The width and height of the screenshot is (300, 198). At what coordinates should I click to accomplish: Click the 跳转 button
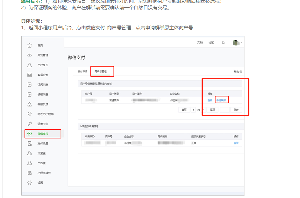tap(236, 110)
